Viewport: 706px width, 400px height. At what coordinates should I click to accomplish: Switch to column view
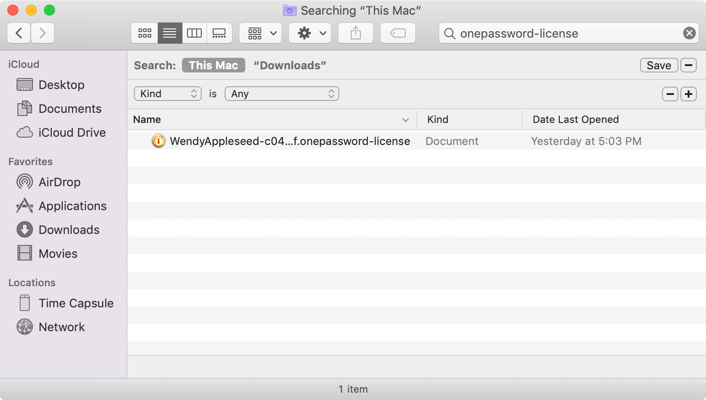[x=194, y=33]
